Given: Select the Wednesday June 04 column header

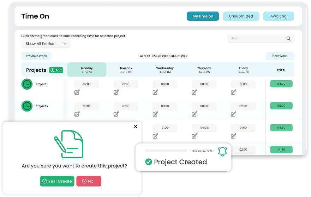Looking at the screenshot, I should (x=165, y=70).
